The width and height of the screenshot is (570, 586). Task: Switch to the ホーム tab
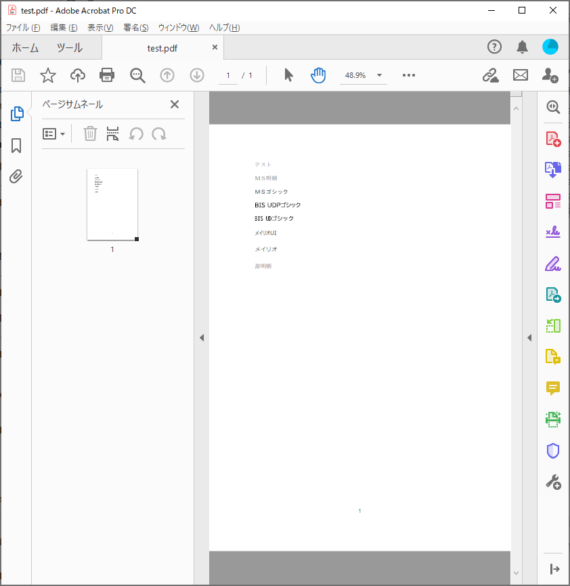[25, 48]
